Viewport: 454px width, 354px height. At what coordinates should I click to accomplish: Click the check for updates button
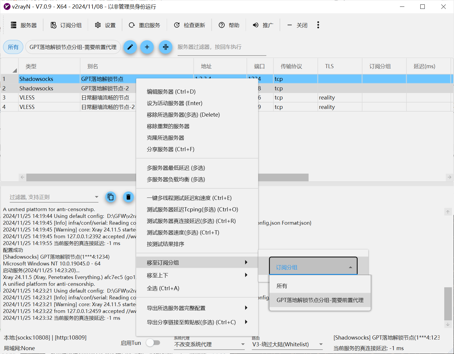[189, 25]
